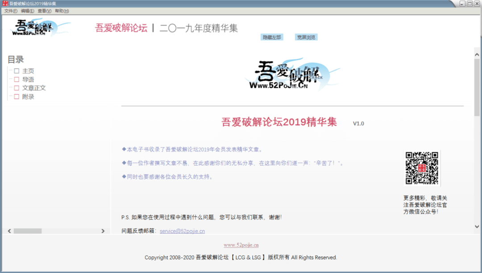Click the square icon beside 主页
This screenshot has width=482, height=273.
tap(17, 71)
